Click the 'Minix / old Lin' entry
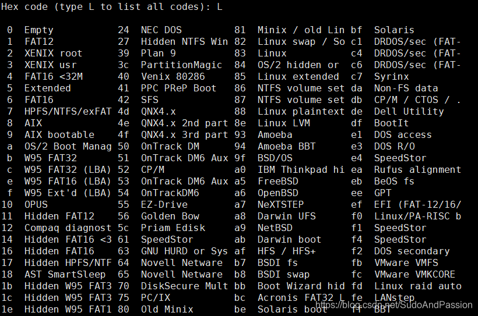This screenshot has width=478, height=316. pos(301,30)
